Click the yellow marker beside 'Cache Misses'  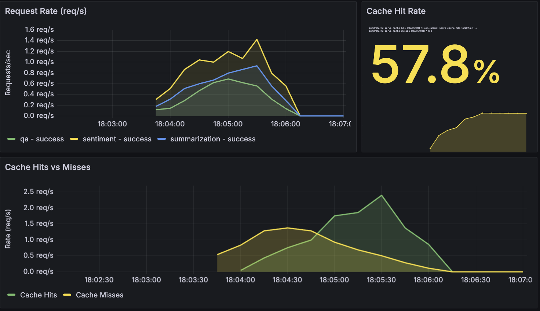(x=67, y=295)
